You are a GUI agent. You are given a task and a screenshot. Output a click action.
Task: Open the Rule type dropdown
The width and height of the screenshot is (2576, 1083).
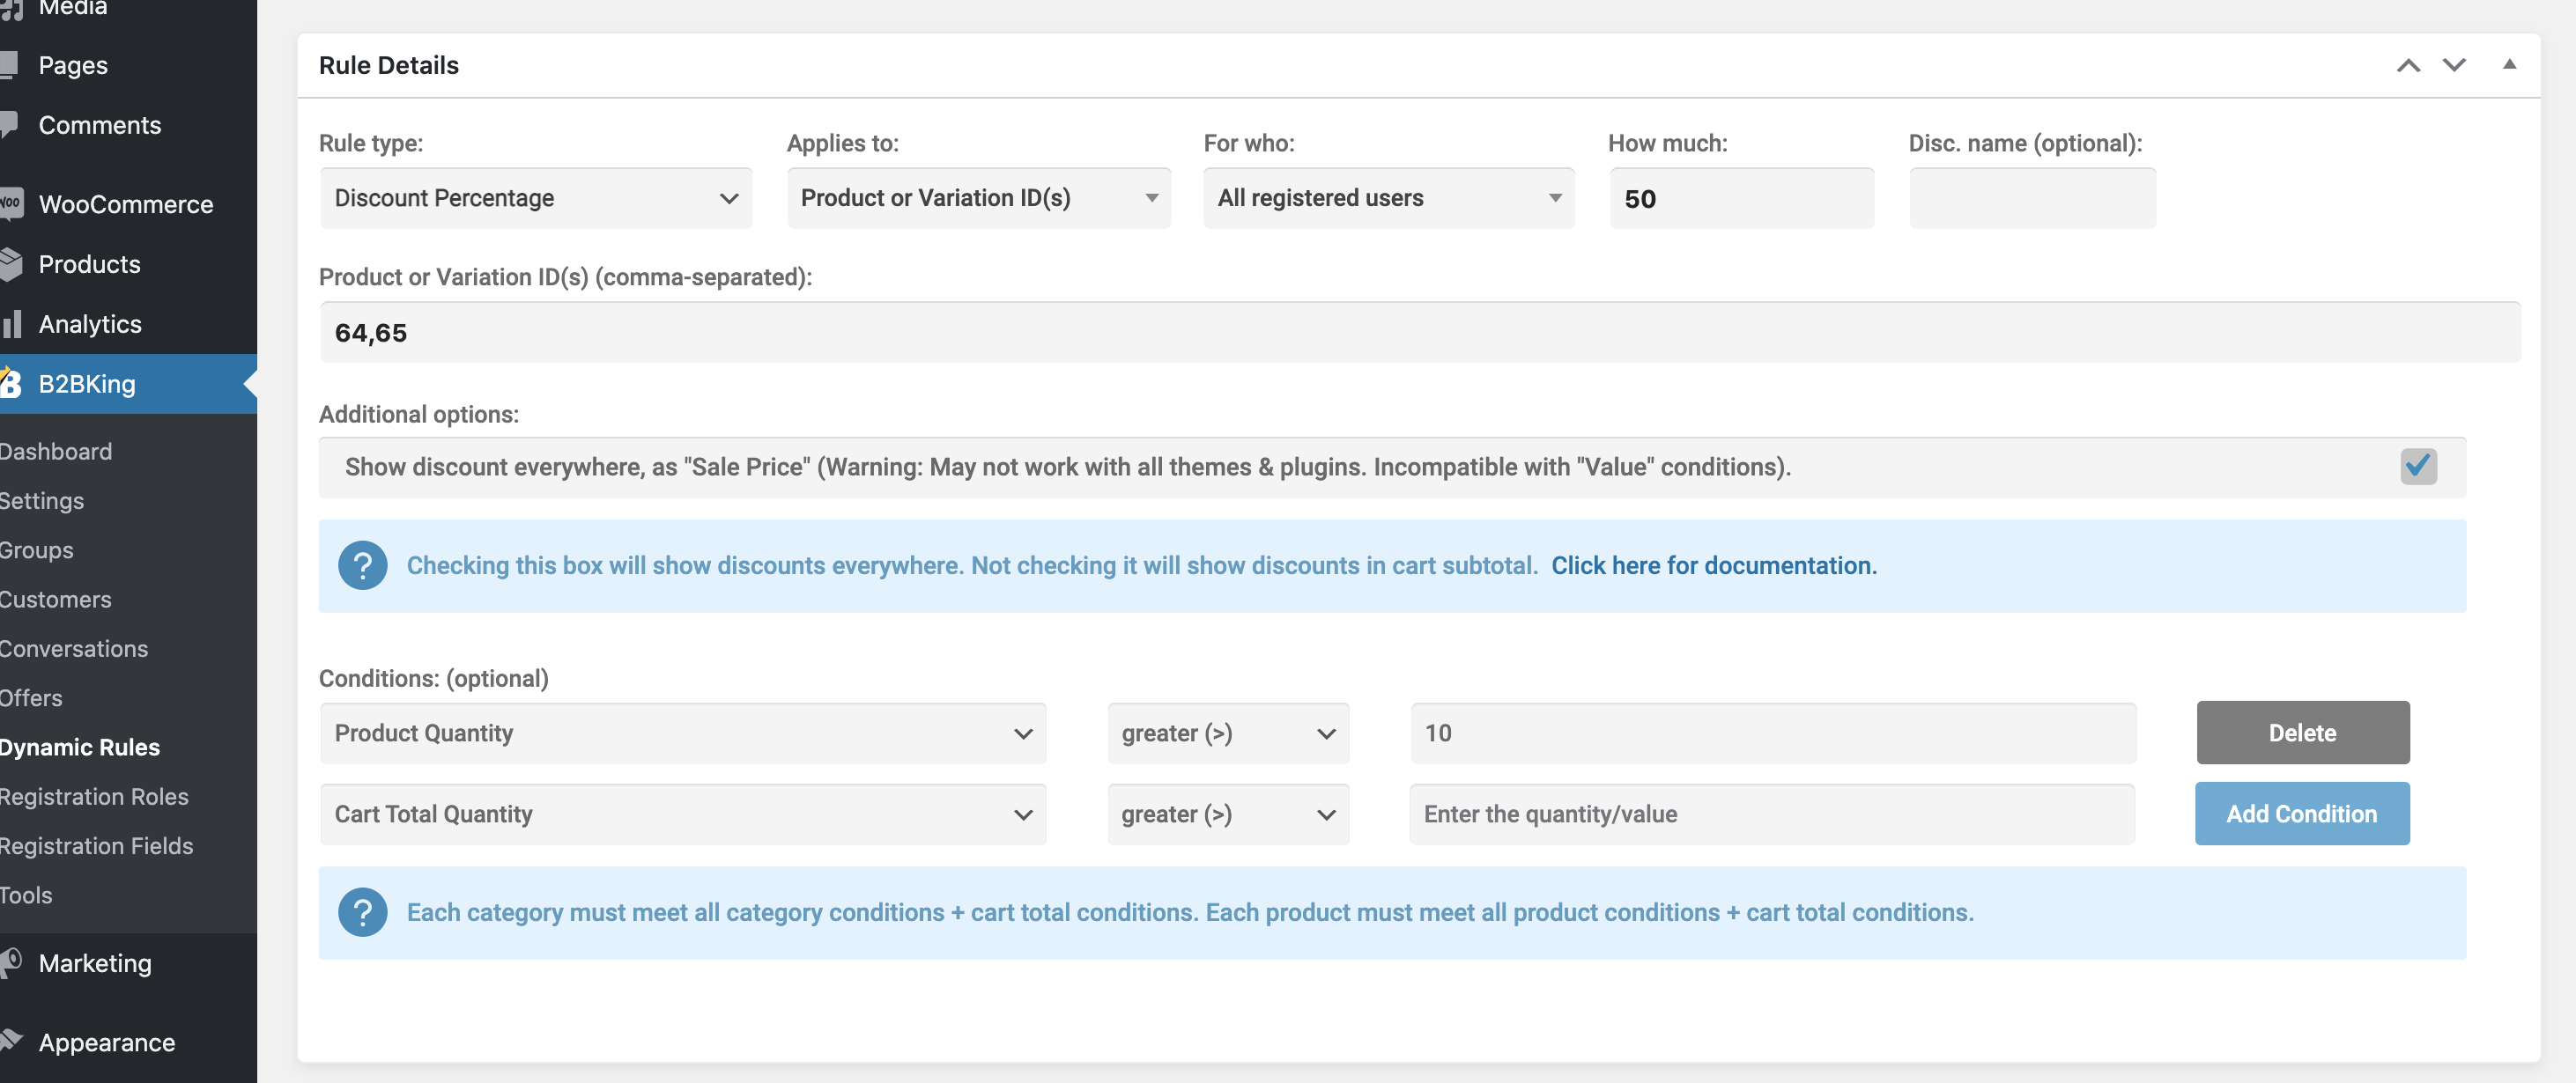[536, 198]
